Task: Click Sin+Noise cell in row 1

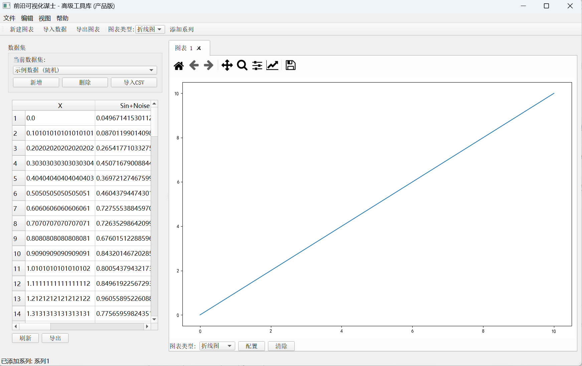Action: 123,118
